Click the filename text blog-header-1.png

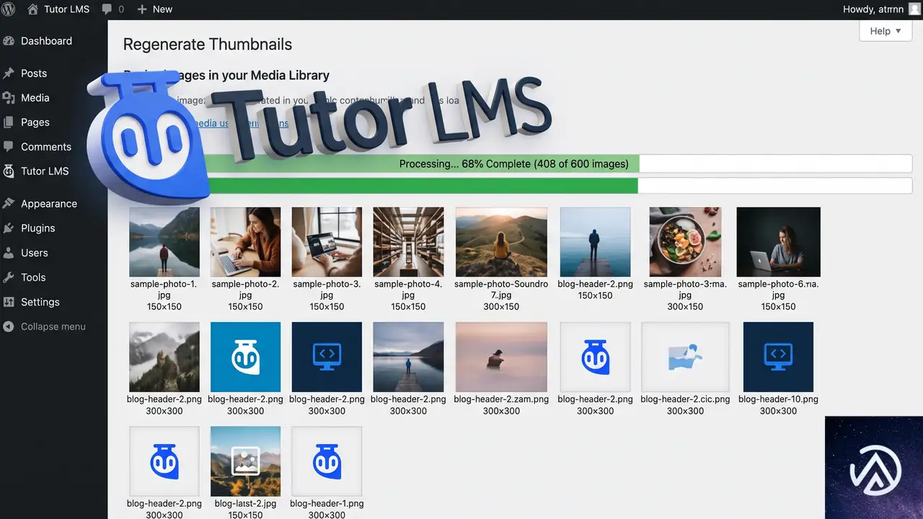(327, 504)
